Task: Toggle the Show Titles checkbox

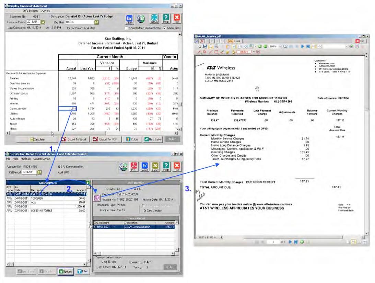Action: [x=164, y=28]
